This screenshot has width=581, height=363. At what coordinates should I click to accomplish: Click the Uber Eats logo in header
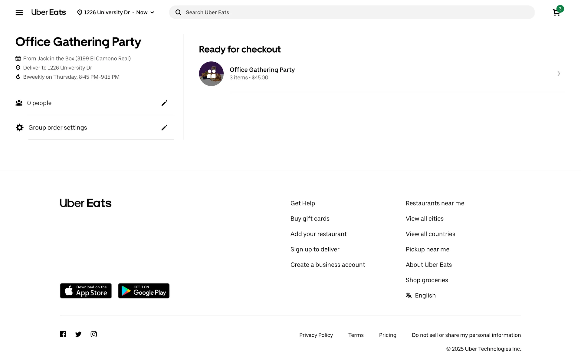coord(49,12)
